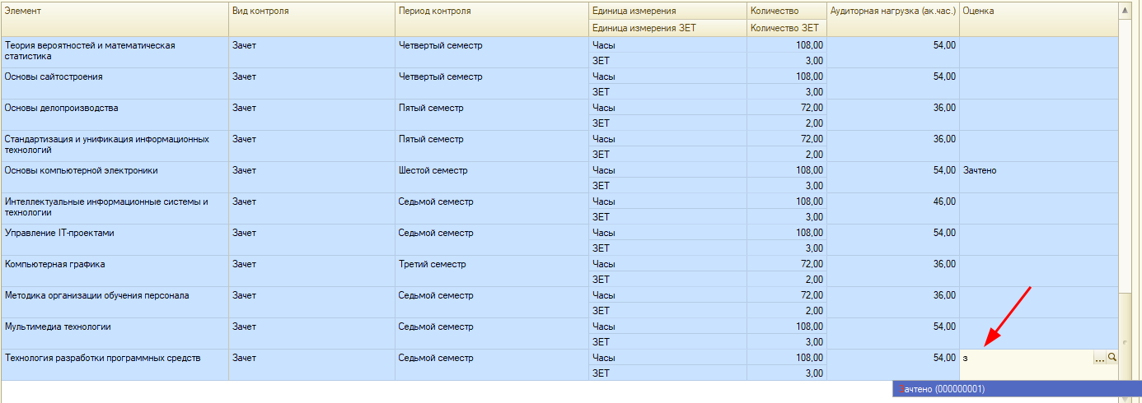This screenshot has height=403, width=1142.
Task: Click 'Мультимедиа технологии' in the element column
Action: click(x=58, y=327)
